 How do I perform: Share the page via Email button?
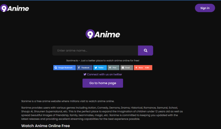click(126, 68)
